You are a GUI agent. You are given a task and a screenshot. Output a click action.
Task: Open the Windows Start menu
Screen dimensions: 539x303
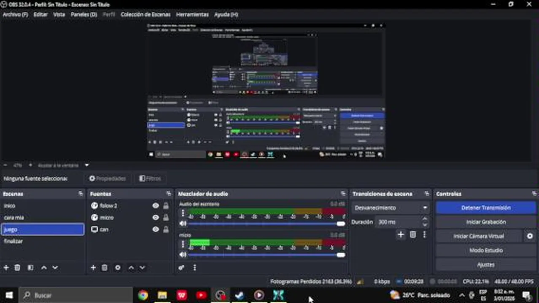9,295
